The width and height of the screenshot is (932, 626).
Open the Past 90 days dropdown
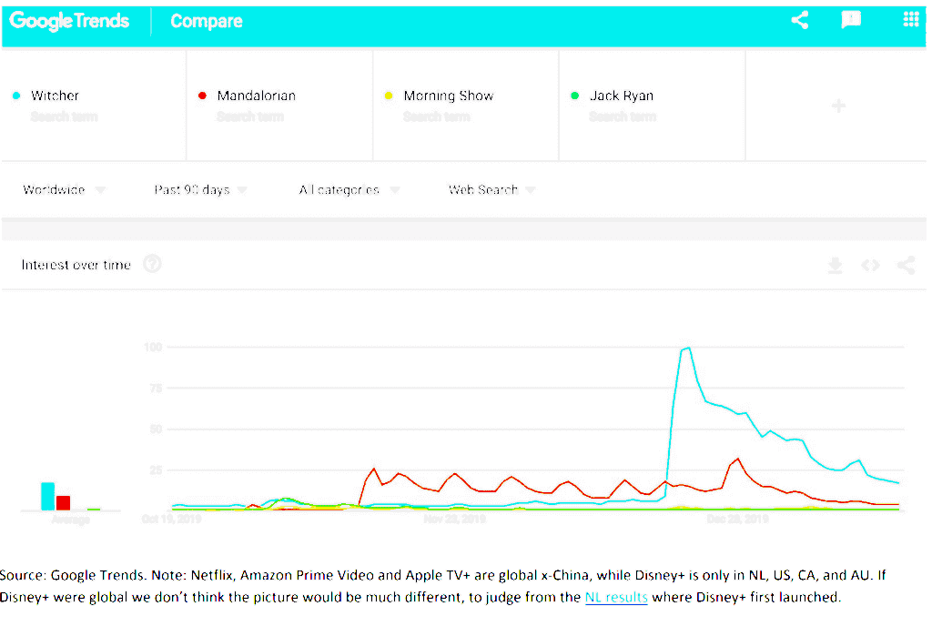[200, 190]
